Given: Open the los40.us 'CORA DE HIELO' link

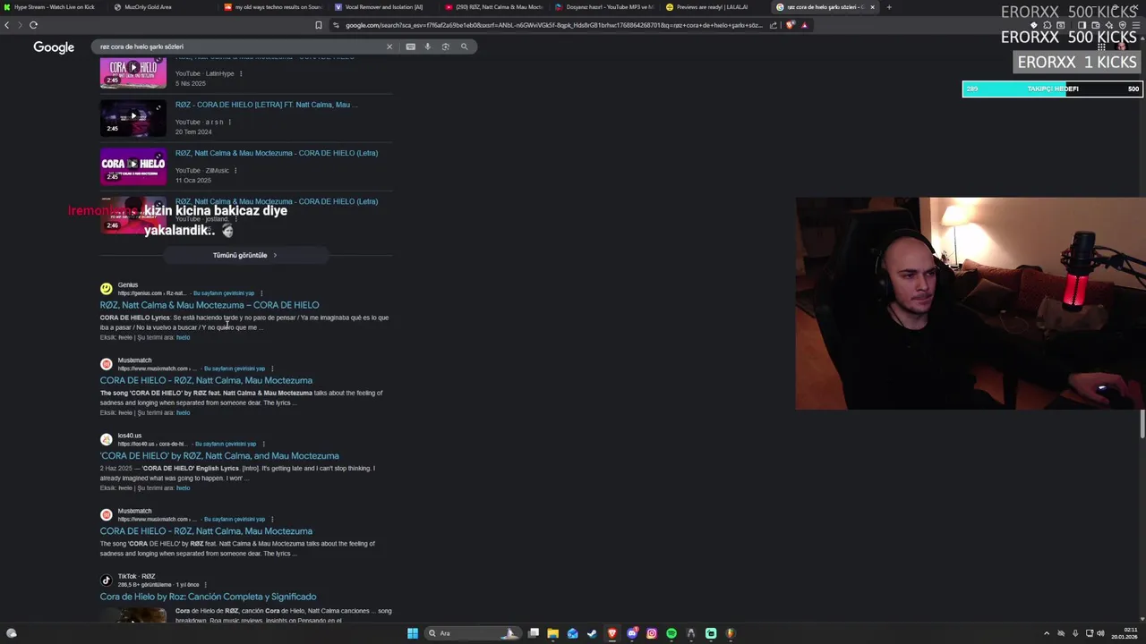Looking at the screenshot, I should 219,455.
